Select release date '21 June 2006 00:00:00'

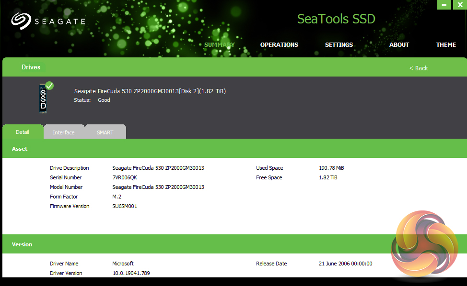[x=346, y=264]
